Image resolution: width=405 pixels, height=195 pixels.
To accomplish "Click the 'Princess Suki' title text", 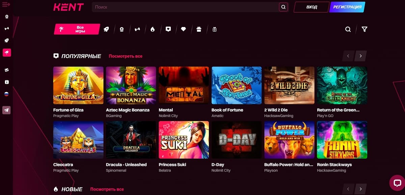I will click(172, 165).
